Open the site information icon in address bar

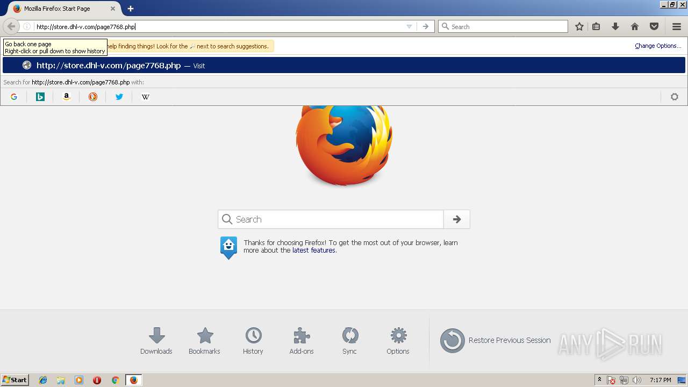(x=27, y=26)
